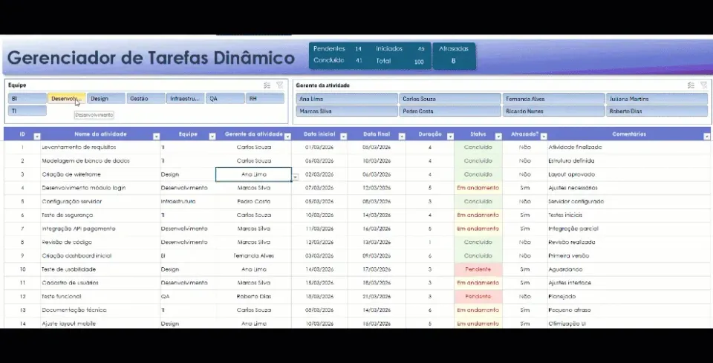Image resolution: width=713 pixels, height=363 pixels.
Task: Toggle multi-select in Gerente da atividade slicer
Action: click(691, 85)
